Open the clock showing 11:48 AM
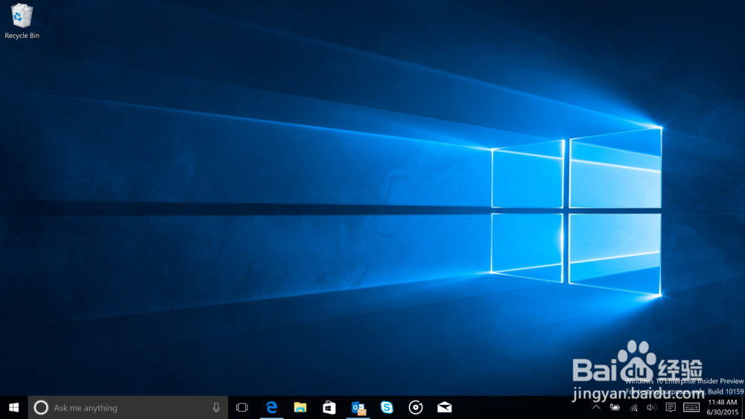 (x=722, y=408)
